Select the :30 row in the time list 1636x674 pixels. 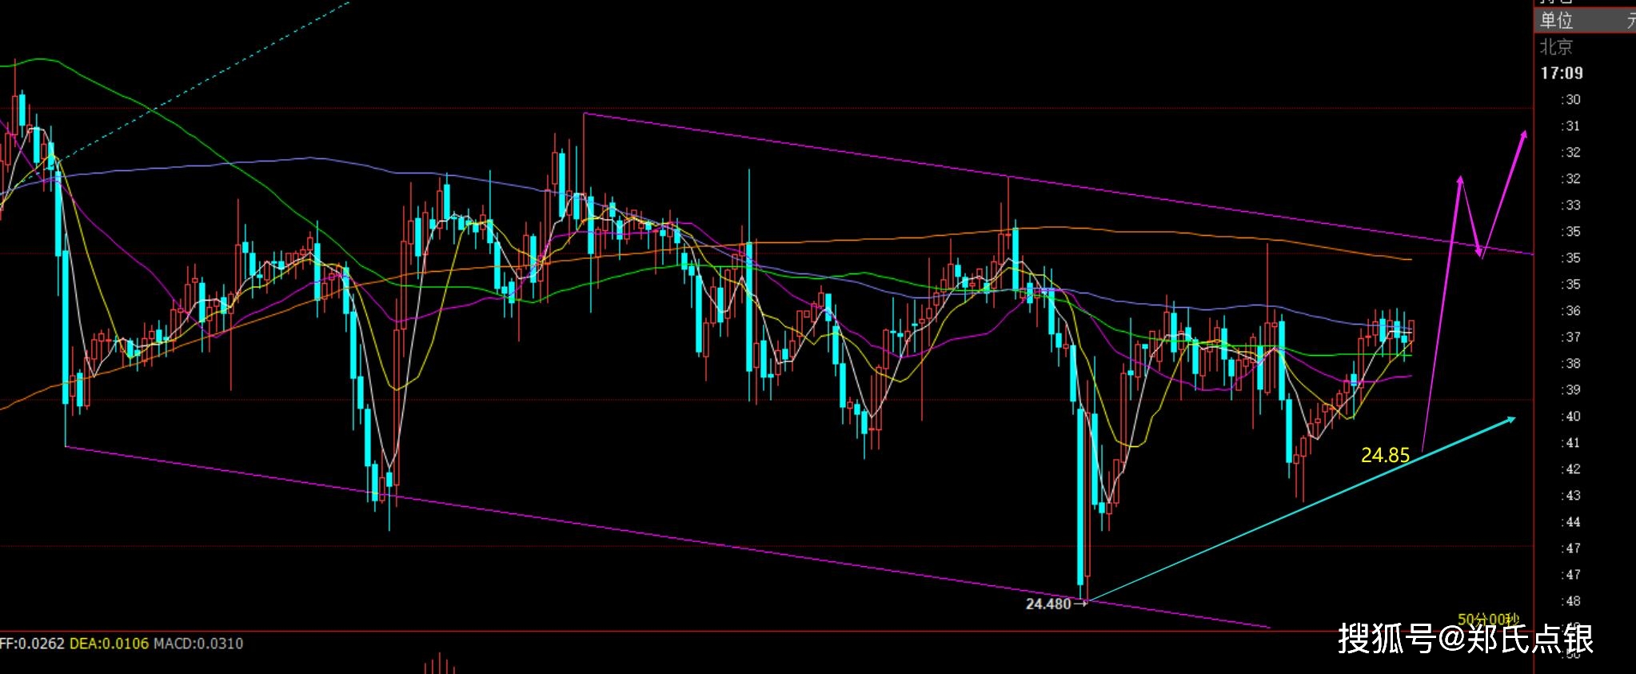[x=1571, y=100]
